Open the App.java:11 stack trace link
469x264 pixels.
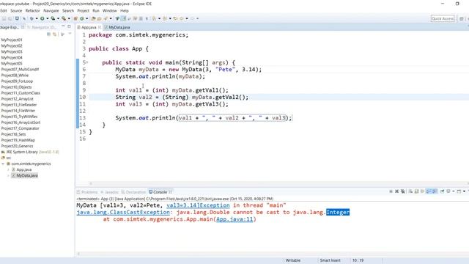click(234, 219)
